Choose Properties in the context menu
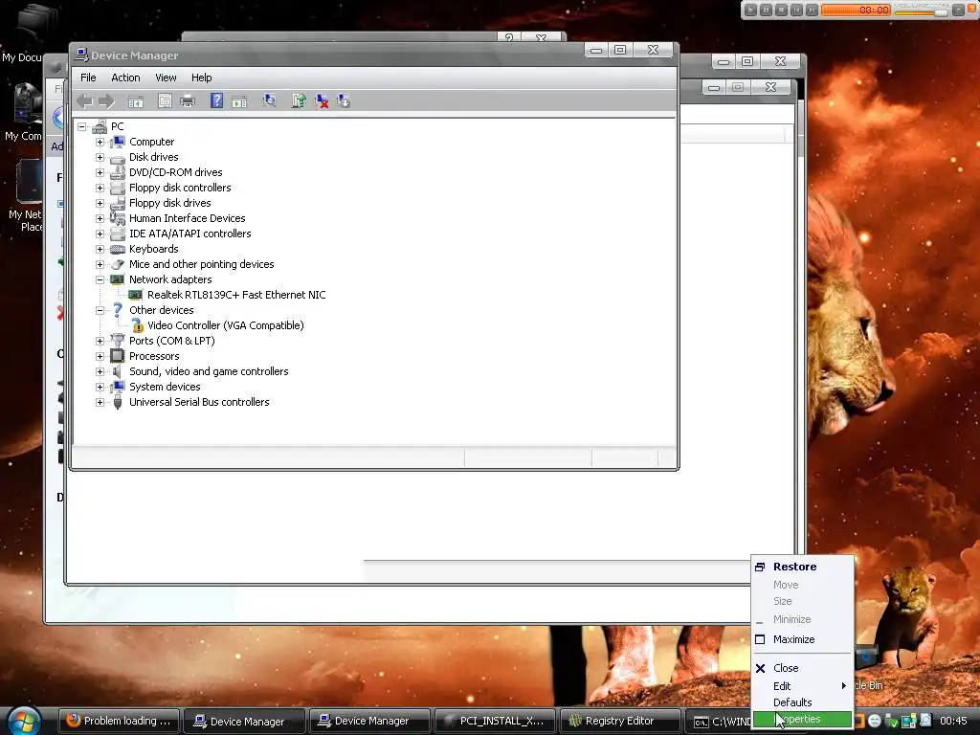980x735 pixels. click(803, 720)
